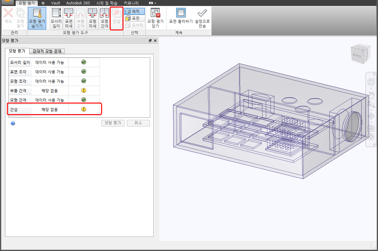Open the Vault ribbon tab
The image size is (378, 251).
point(56,3)
